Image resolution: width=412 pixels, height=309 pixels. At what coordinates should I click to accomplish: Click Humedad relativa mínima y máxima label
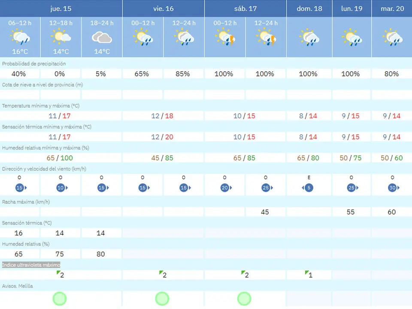[45, 148]
